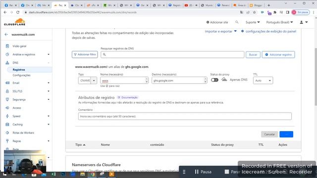The width and height of the screenshot is (317, 178).
Task: Expand the Email sidebar section
Action: pyautogui.click(x=49, y=83)
